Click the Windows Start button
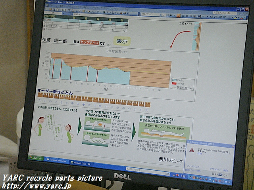Viewport: 254px width, 190px height. (x=36, y=159)
